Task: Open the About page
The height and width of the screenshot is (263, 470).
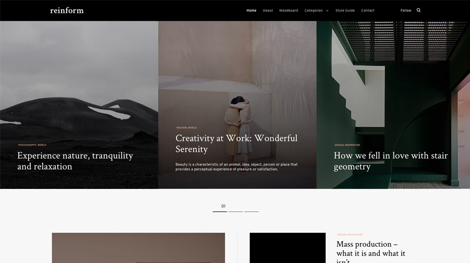Action: pos(268,10)
